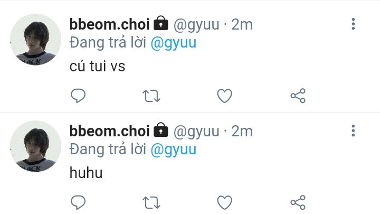Retweet the "huhu" tweet
380x214 pixels.
click(x=151, y=202)
